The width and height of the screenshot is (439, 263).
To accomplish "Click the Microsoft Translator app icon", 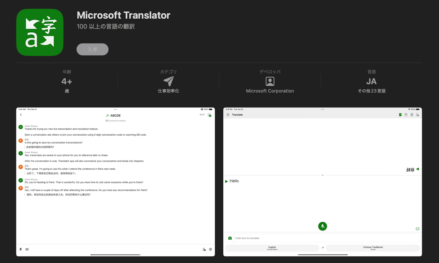I will pos(40,32).
